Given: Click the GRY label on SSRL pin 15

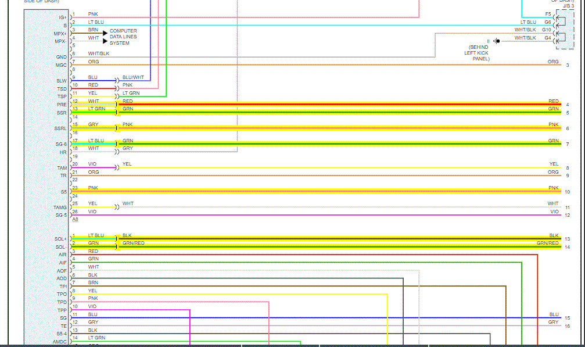Looking at the screenshot, I should (94, 124).
